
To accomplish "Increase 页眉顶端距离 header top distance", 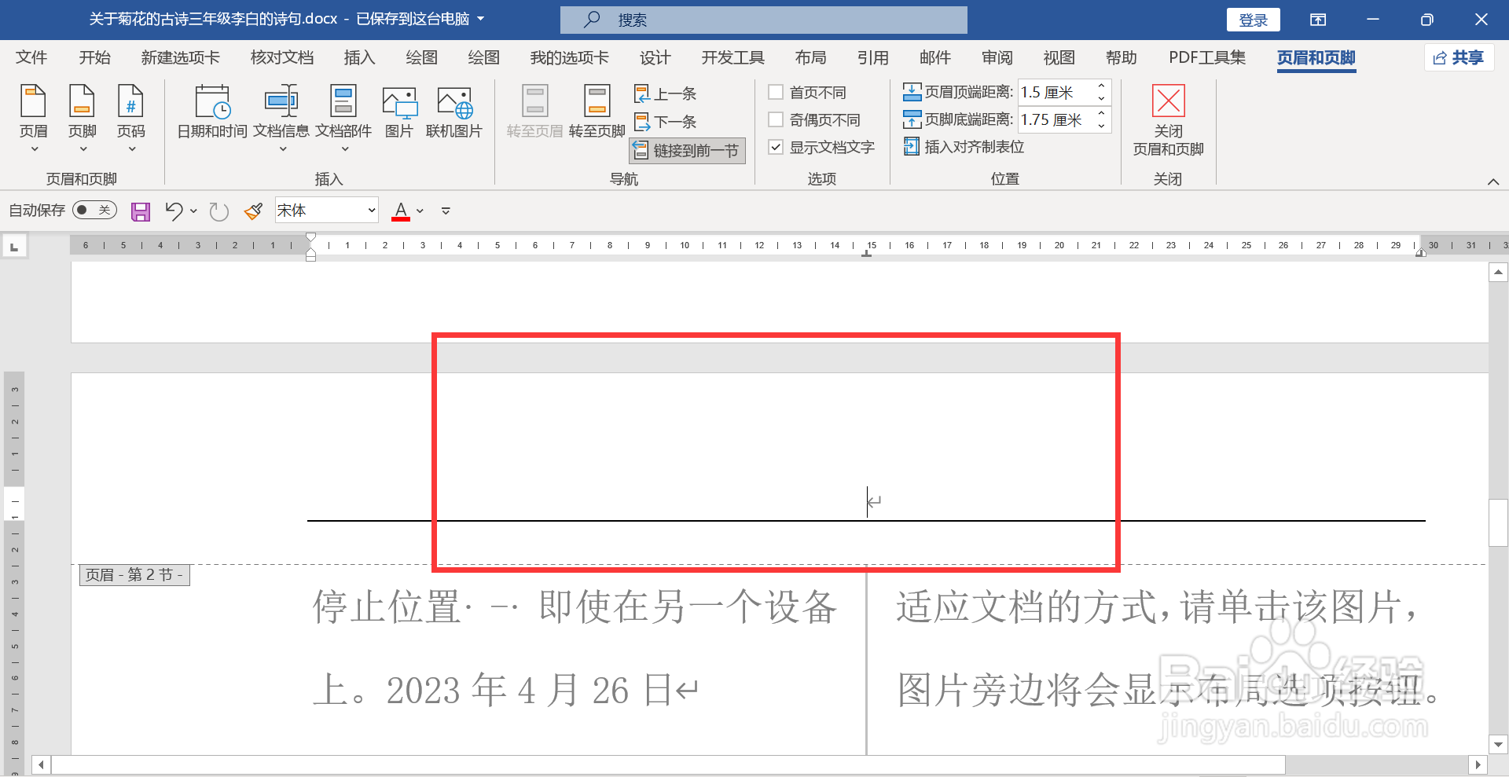I will [1101, 86].
